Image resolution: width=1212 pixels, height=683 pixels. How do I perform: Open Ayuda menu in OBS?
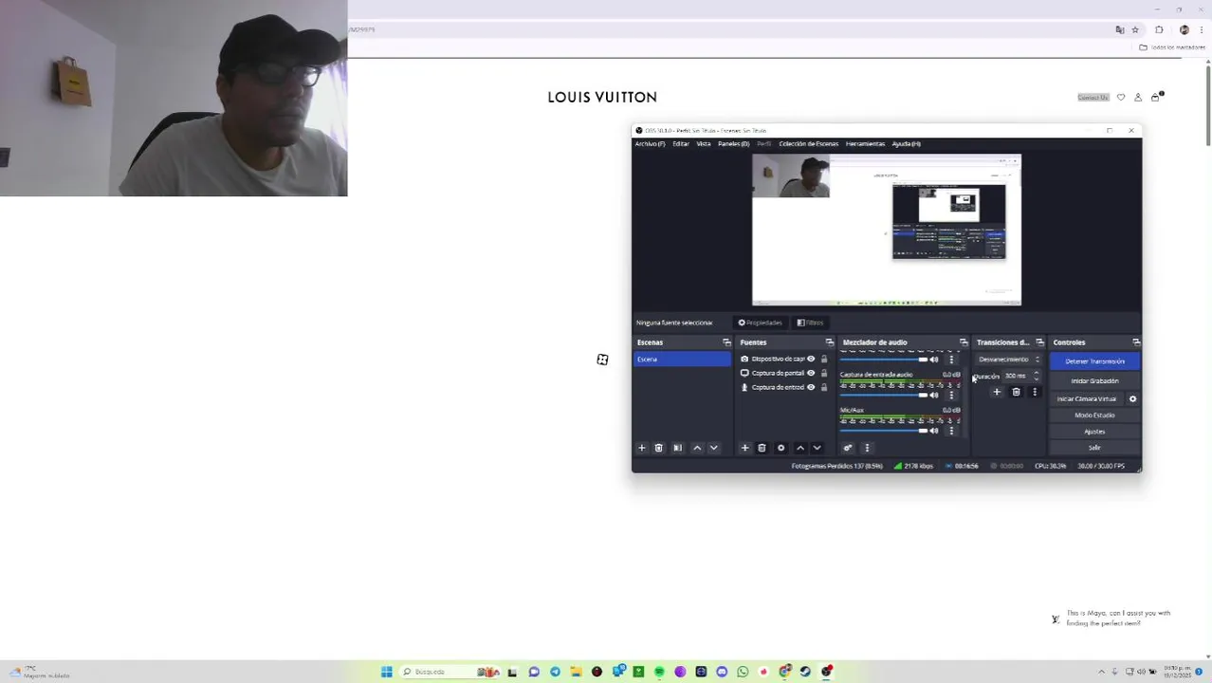tap(906, 144)
